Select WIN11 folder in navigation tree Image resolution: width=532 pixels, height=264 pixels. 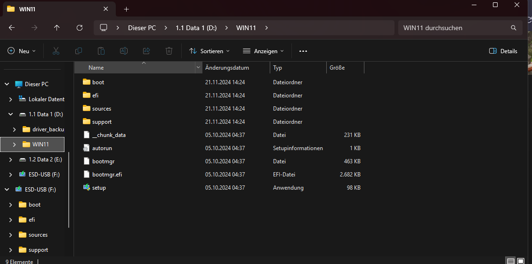[x=40, y=144]
